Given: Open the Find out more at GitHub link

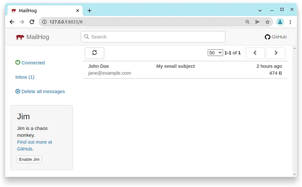Looking at the screenshot, I should (34, 146).
